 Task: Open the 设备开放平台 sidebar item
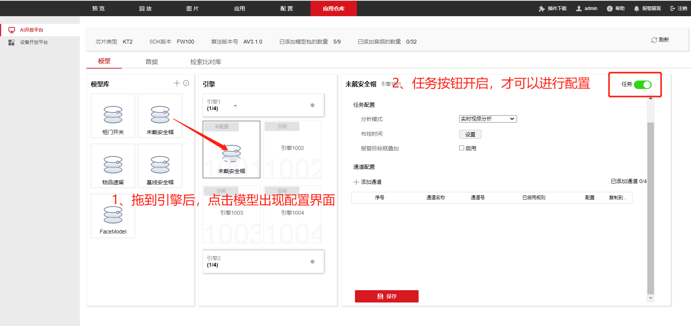40,42
